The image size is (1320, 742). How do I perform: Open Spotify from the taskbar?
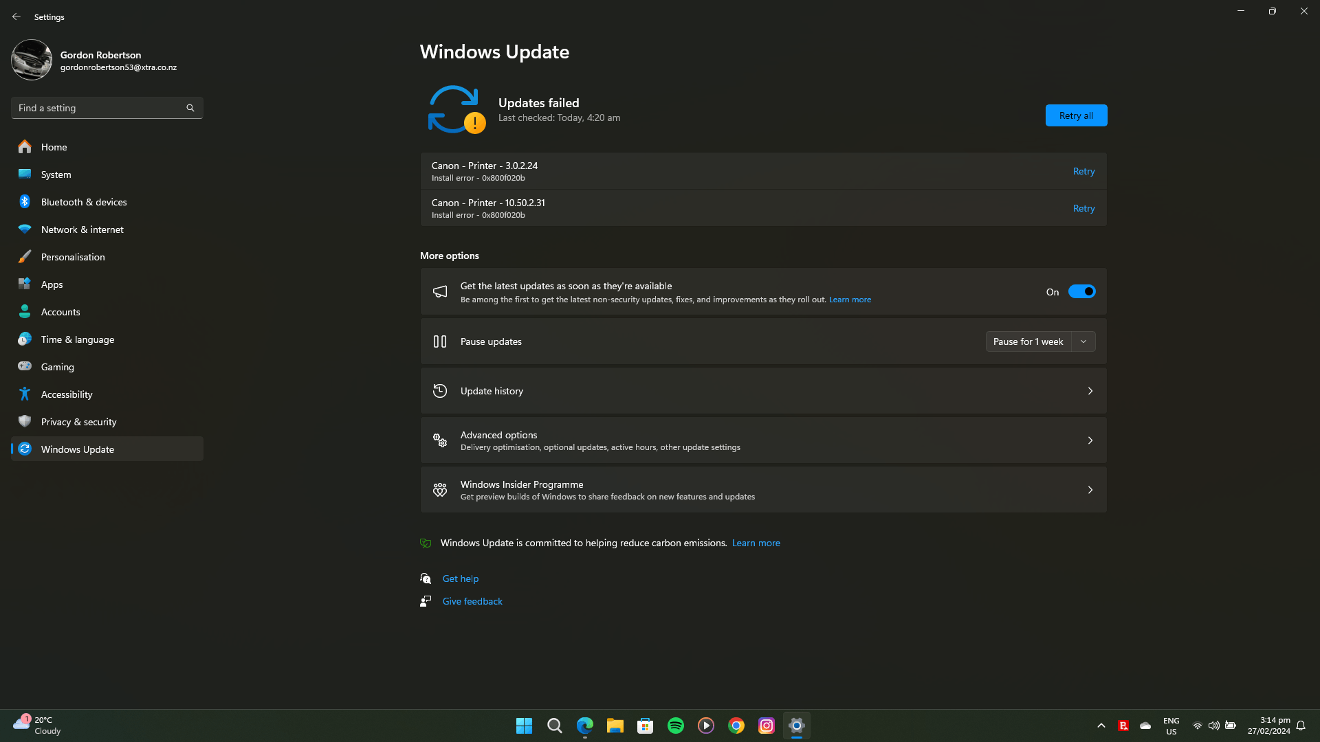point(676,726)
